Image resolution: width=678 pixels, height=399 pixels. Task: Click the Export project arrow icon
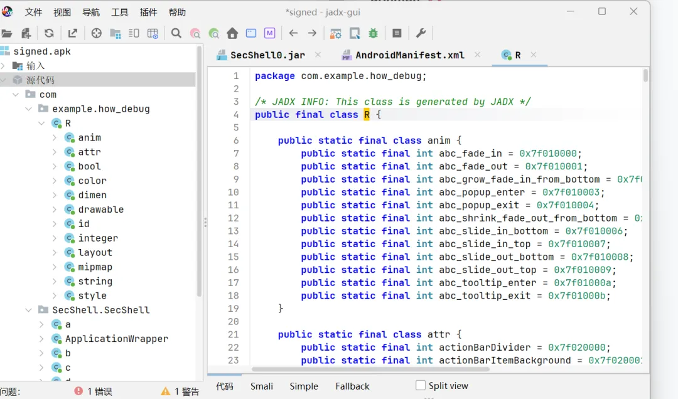point(73,33)
